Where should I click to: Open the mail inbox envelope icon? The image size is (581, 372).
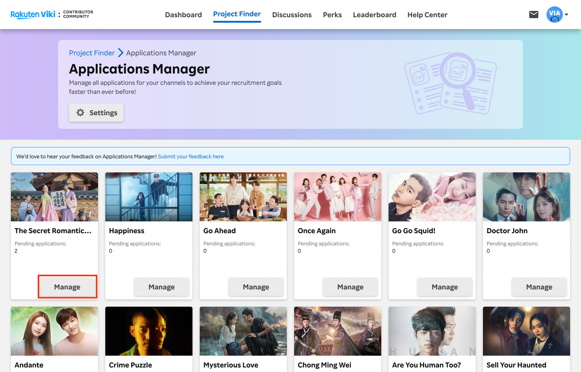pyautogui.click(x=534, y=15)
